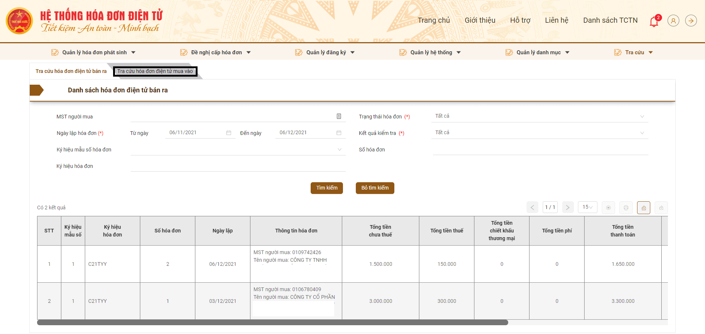Click total payment cell 1.650.000
705x334 pixels.
[623, 264]
